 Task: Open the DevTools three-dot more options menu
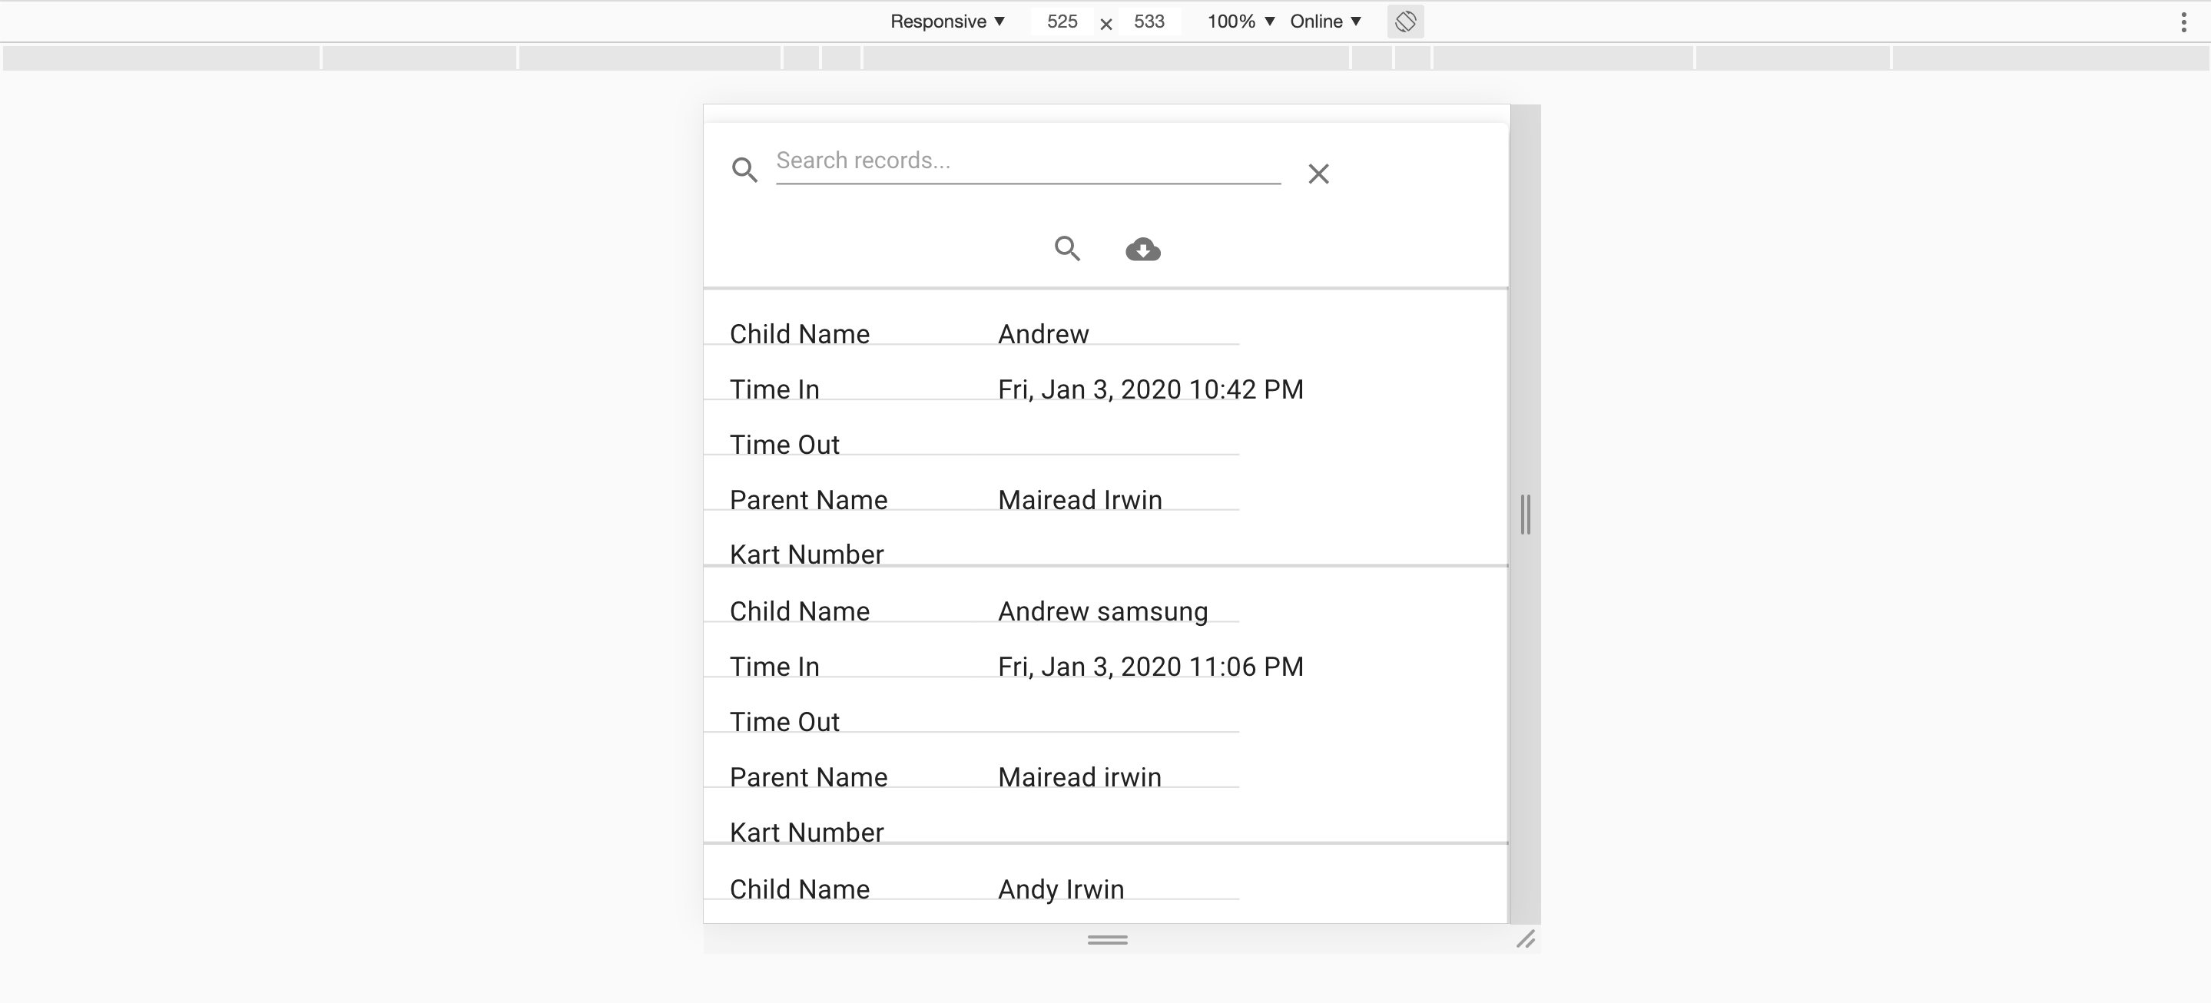[x=2183, y=22]
